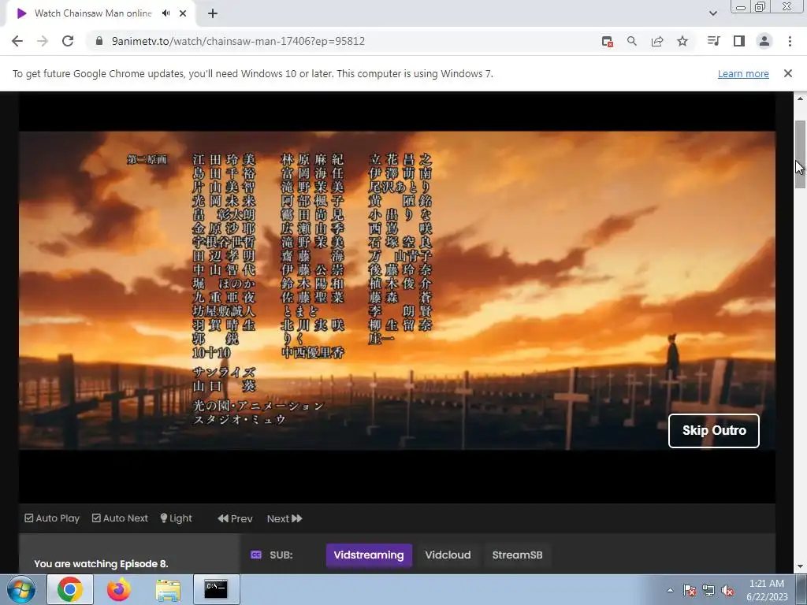Screen dimensions: 807x605
Task: Expand the tab search dropdown arrow
Action: coord(712,13)
